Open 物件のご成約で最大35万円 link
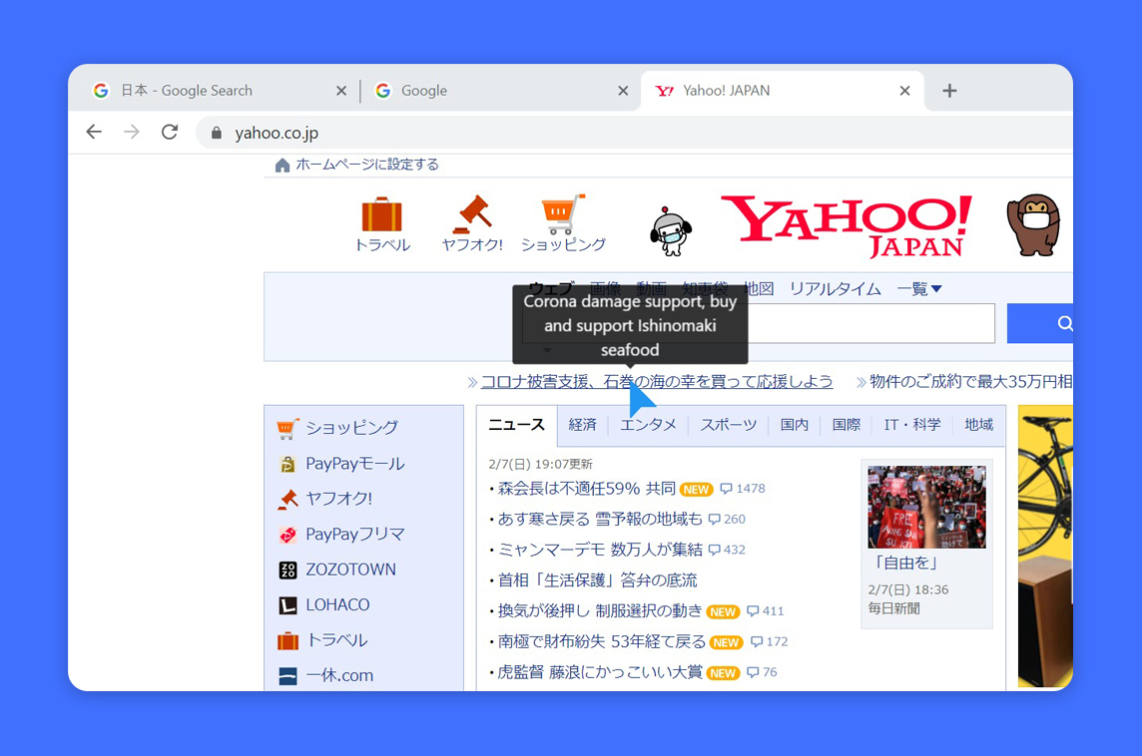The width and height of the screenshot is (1142, 756). [x=970, y=381]
